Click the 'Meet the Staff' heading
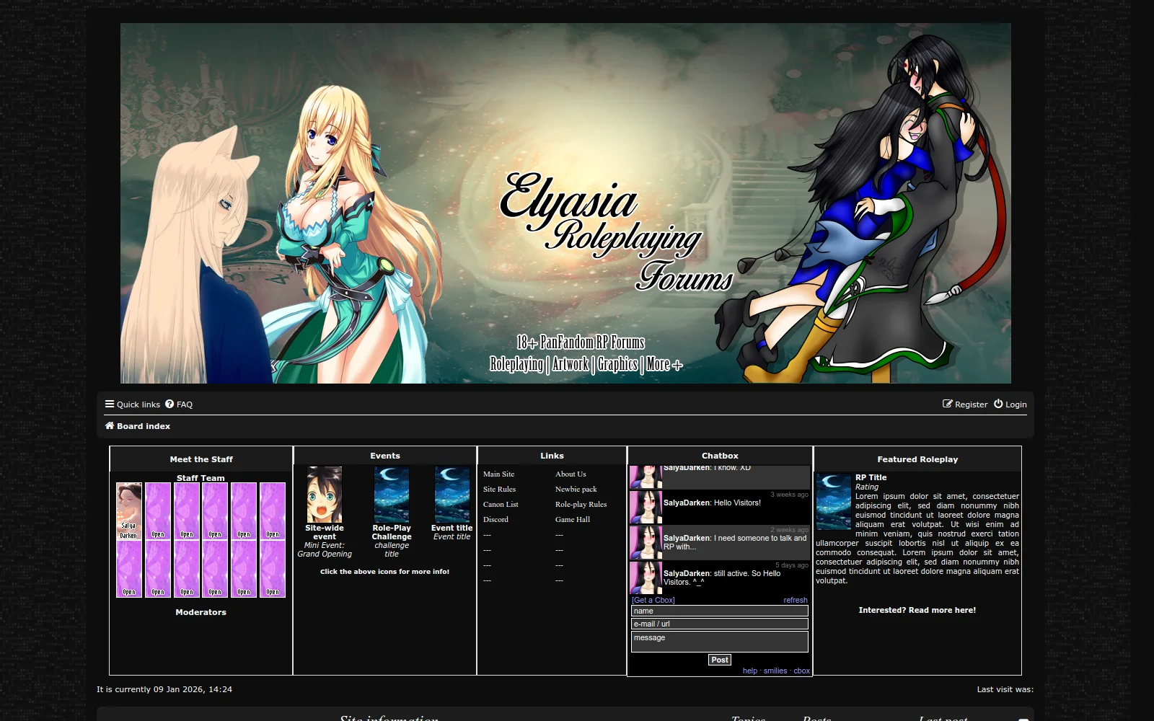 pos(201,459)
